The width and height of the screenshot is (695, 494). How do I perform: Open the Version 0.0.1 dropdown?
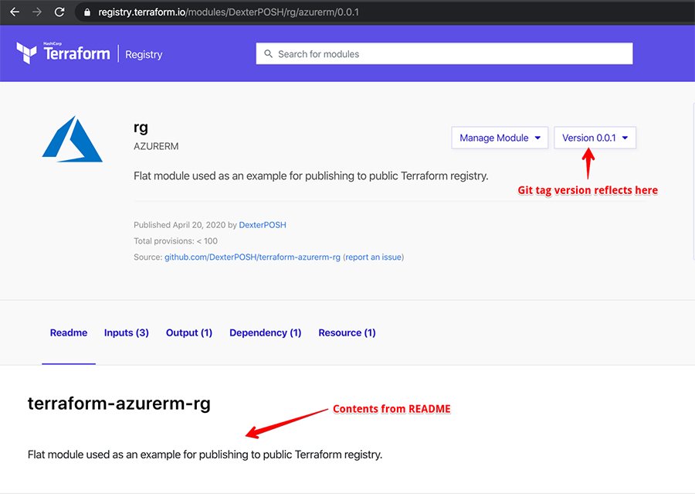tap(595, 138)
